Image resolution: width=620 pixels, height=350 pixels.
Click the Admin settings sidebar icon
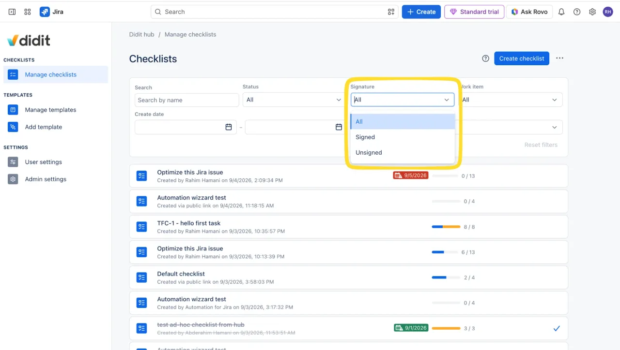[13, 179]
